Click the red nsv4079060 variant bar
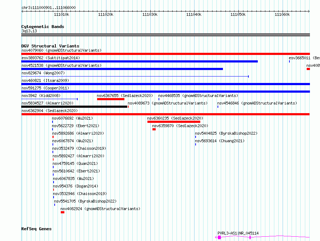The image size is (320, 241). pos(165,54)
